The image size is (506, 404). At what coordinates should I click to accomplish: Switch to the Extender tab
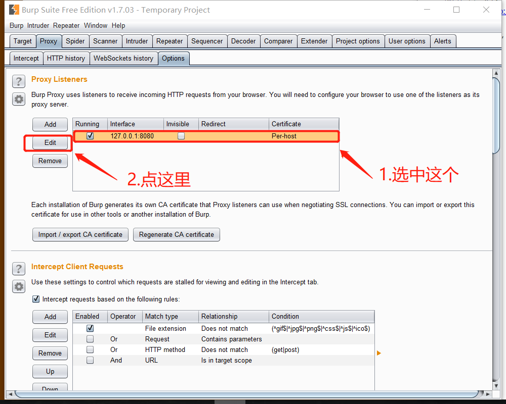tap(314, 41)
